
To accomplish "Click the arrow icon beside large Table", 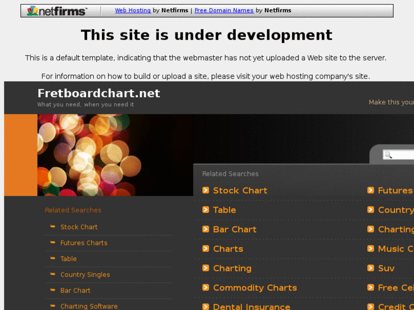I will click(206, 210).
